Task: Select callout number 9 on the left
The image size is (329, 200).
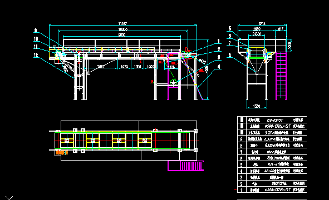Action: [x=36, y=31]
